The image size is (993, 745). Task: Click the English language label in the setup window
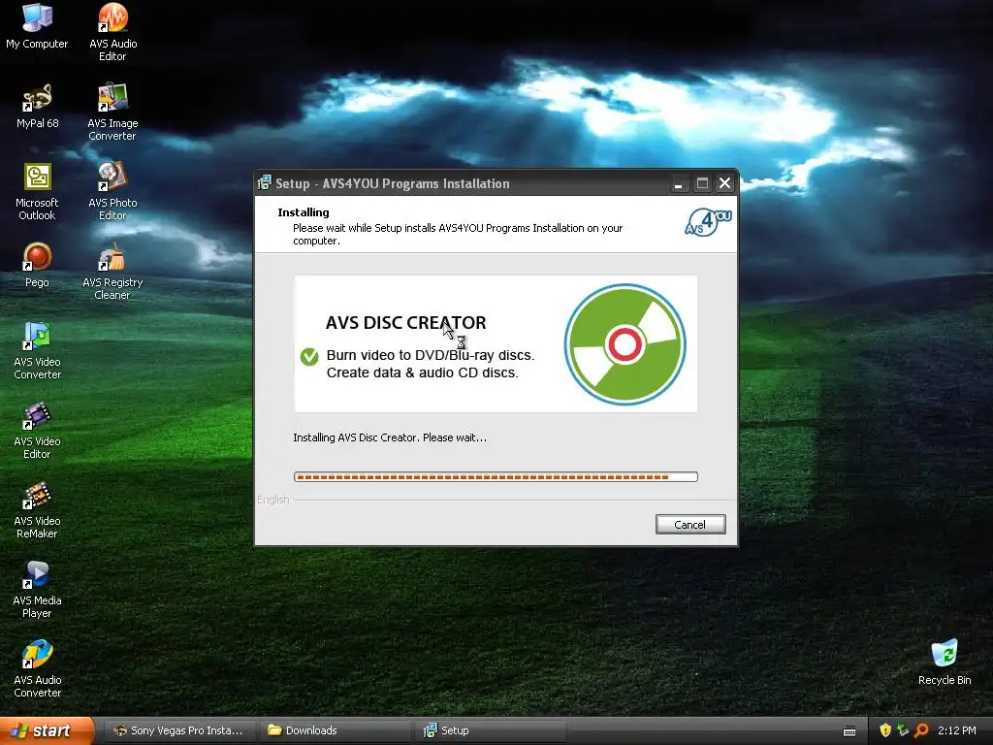272,500
